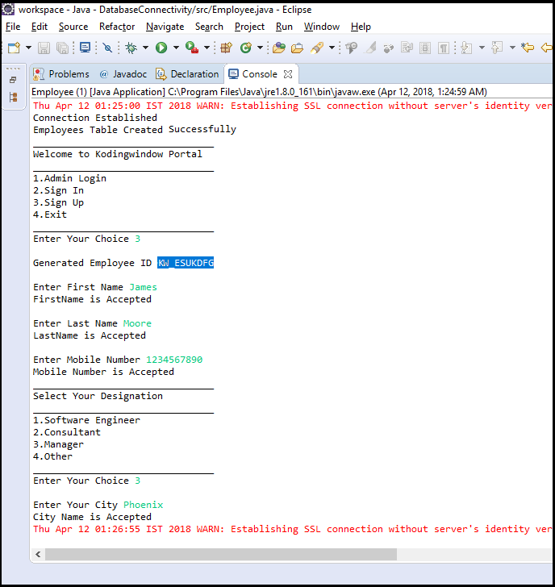Click the '3.Manager' designation line
Image resolution: width=555 pixels, height=587 pixels.
pyautogui.click(x=58, y=444)
